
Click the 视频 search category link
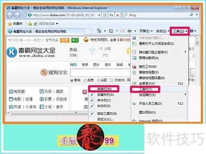(85, 64)
